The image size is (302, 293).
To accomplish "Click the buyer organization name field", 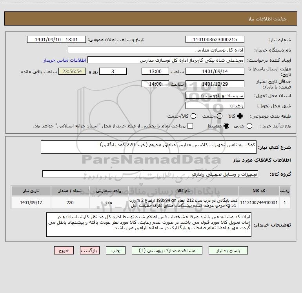I will tap(156, 50).
